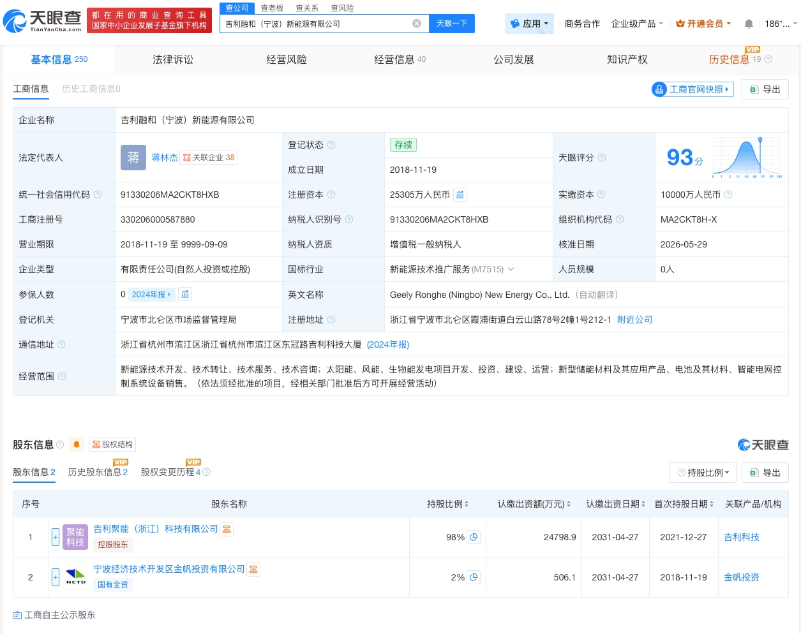
Task: Switch to 历史股东信息 sub-tab
Action: pos(98,472)
